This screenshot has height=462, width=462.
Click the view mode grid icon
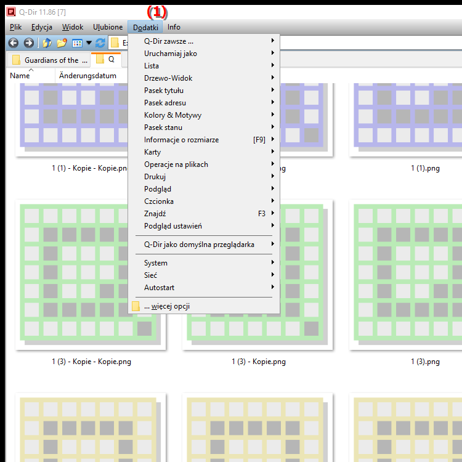(x=77, y=43)
